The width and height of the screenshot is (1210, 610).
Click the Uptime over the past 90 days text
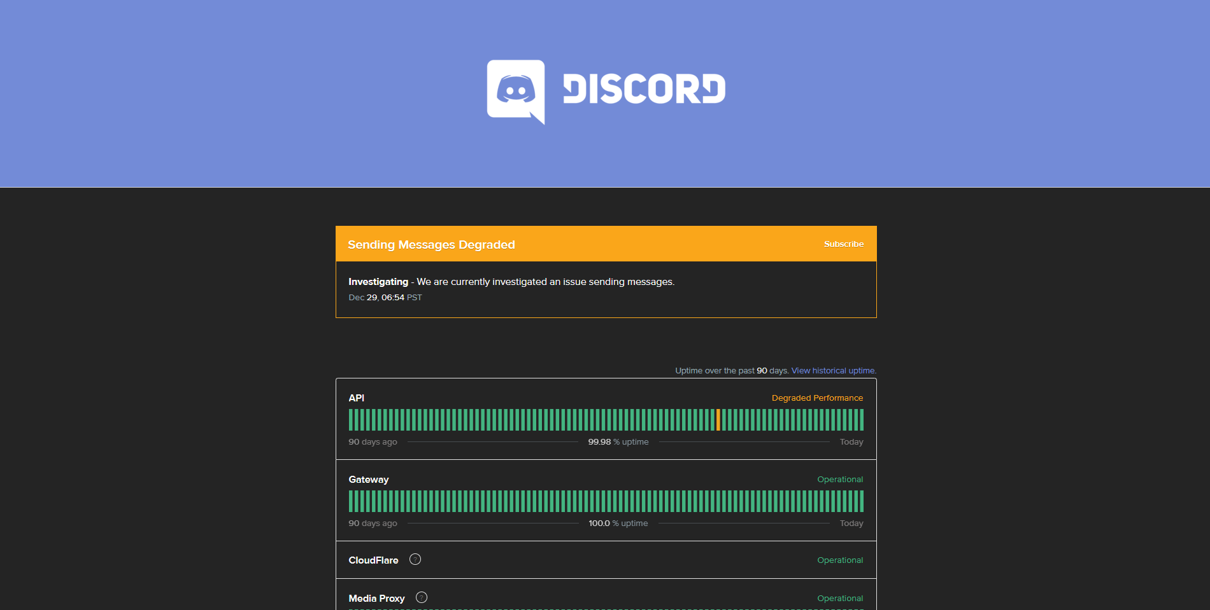732,370
